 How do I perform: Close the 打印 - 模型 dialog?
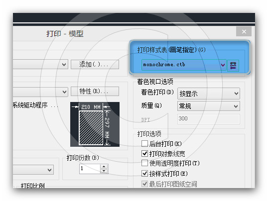[x=244, y=31]
